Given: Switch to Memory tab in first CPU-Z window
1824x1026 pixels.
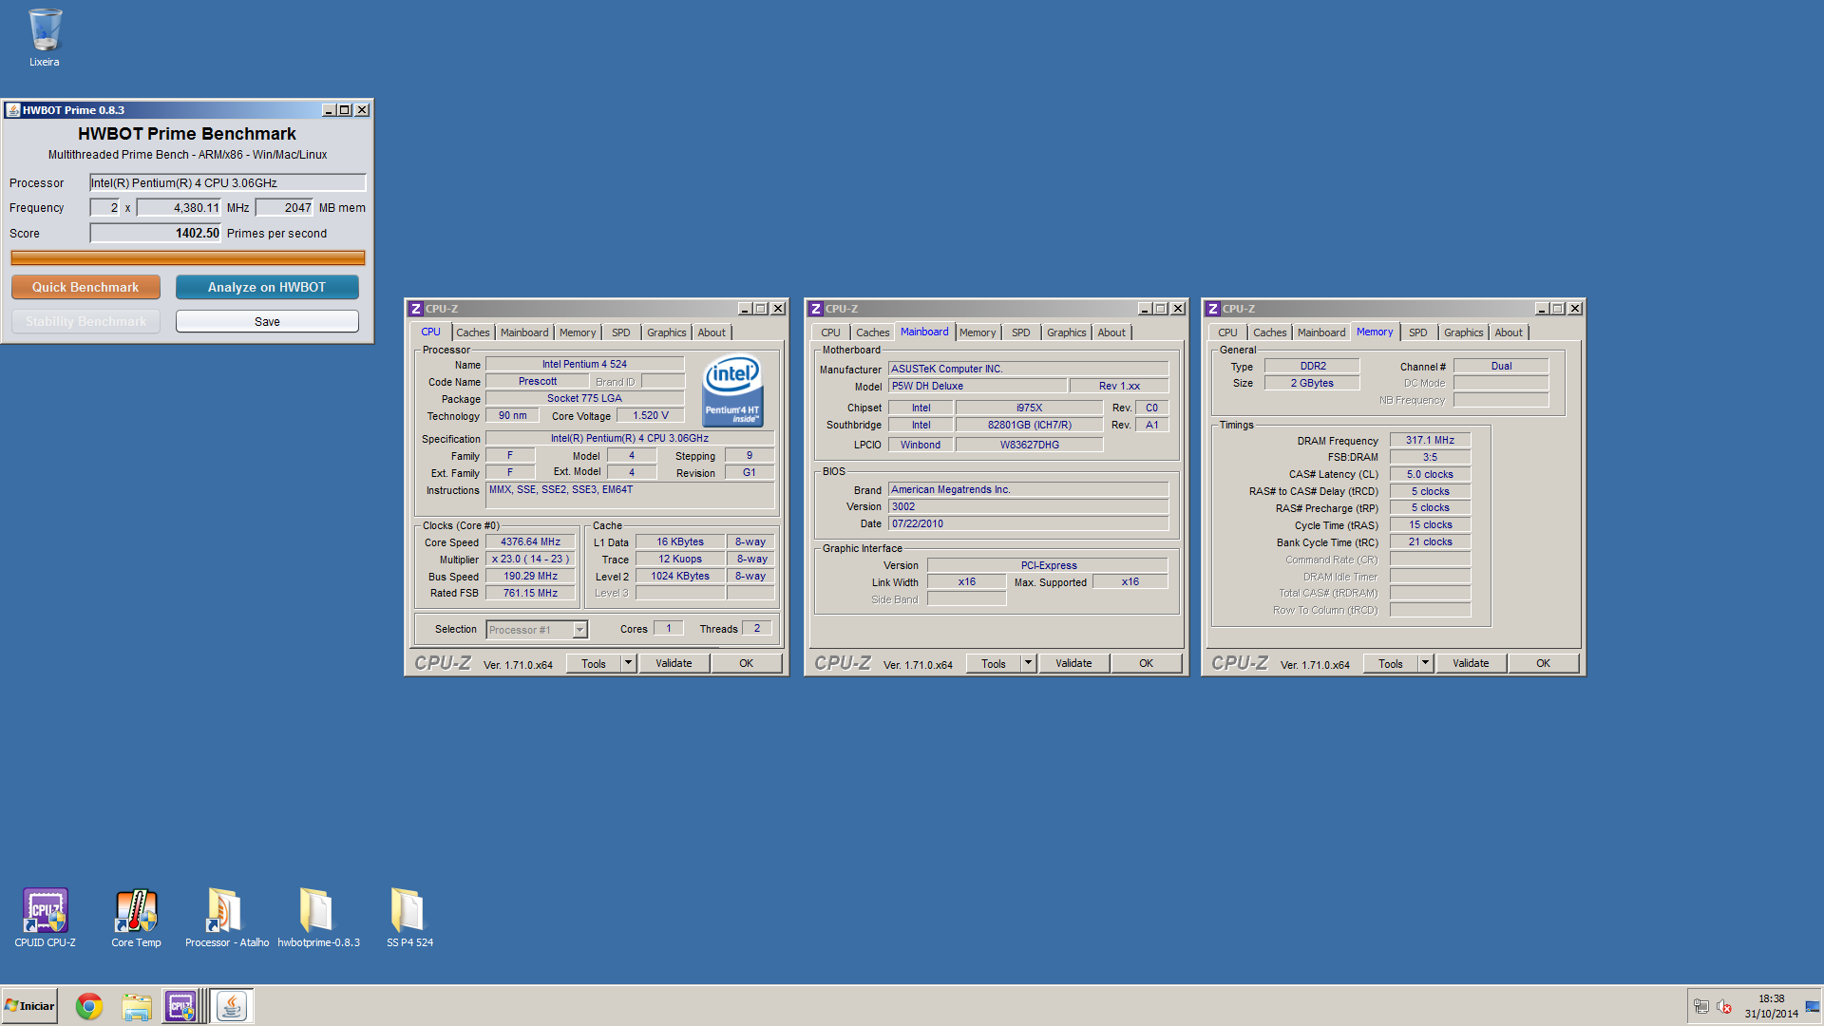Looking at the screenshot, I should (578, 332).
